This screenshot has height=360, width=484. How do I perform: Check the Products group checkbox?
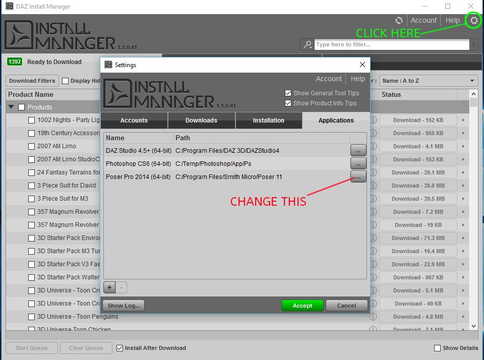(x=21, y=107)
